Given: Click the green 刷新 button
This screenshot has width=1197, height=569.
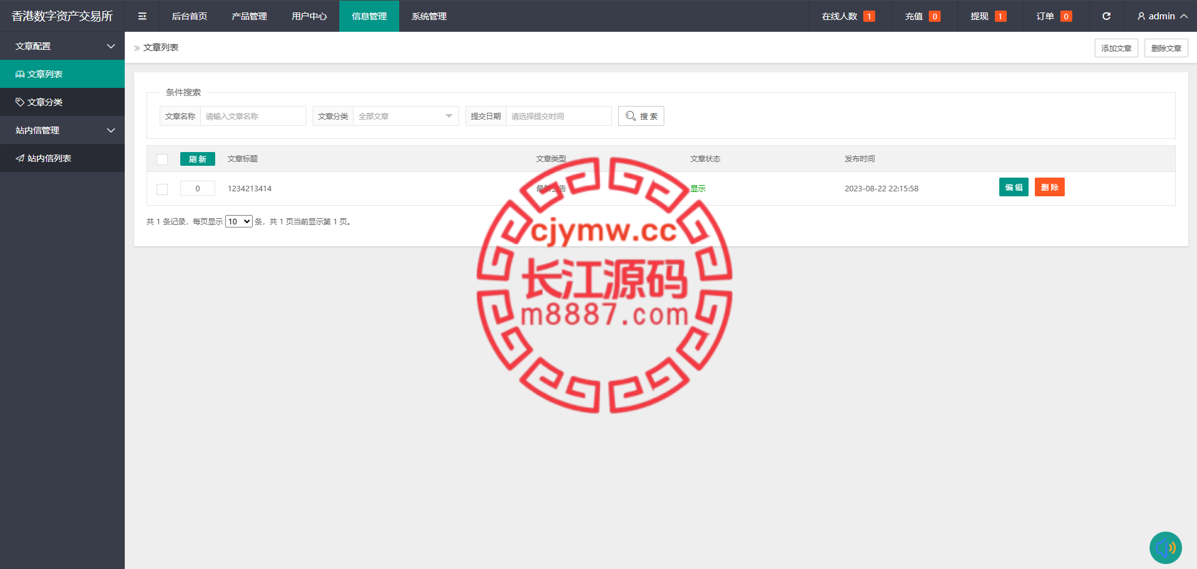Looking at the screenshot, I should tap(197, 159).
